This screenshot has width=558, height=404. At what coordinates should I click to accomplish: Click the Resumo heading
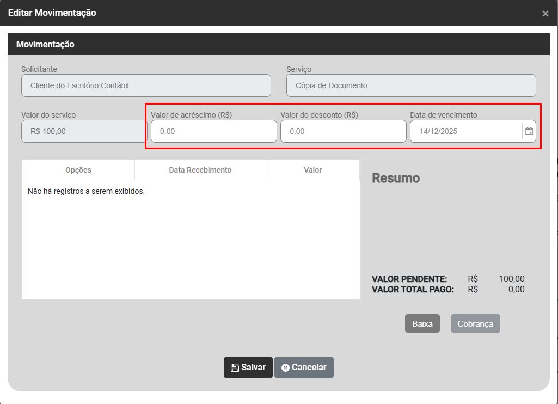tap(396, 178)
